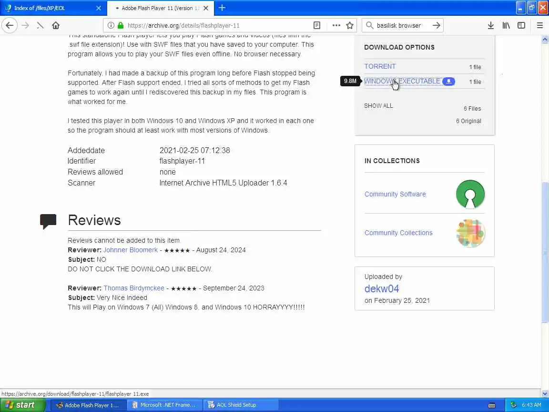Show site information icon in address bar

pos(111,25)
